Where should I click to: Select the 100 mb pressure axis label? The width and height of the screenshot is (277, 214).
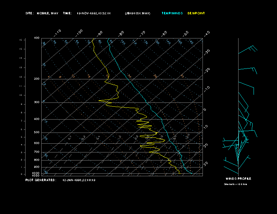coord(37,38)
